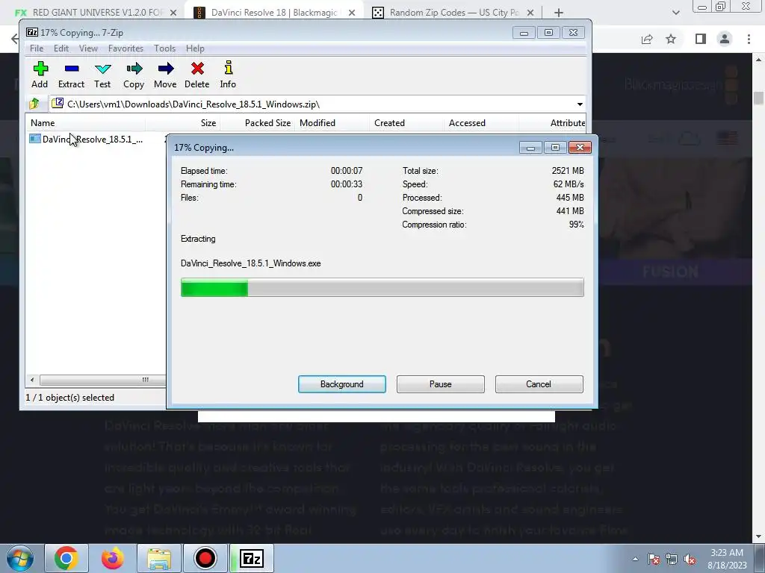Click the scroll-left arrow of the file list scrollbar
The image size is (765, 573).
32,380
